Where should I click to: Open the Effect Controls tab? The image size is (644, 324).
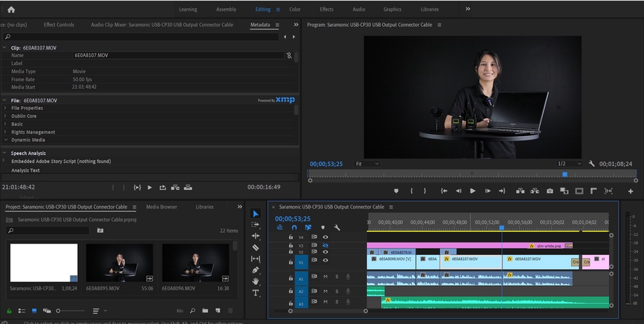[59, 25]
